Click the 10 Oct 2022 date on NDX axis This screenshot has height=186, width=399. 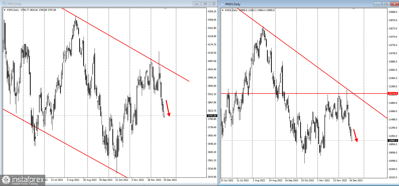pyautogui.click(x=308, y=180)
